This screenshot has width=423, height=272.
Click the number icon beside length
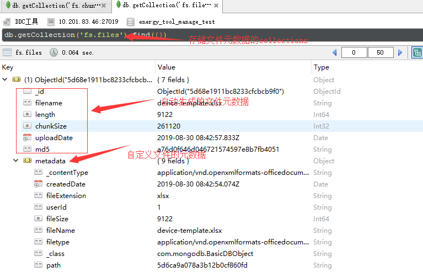pyautogui.click(x=27, y=114)
